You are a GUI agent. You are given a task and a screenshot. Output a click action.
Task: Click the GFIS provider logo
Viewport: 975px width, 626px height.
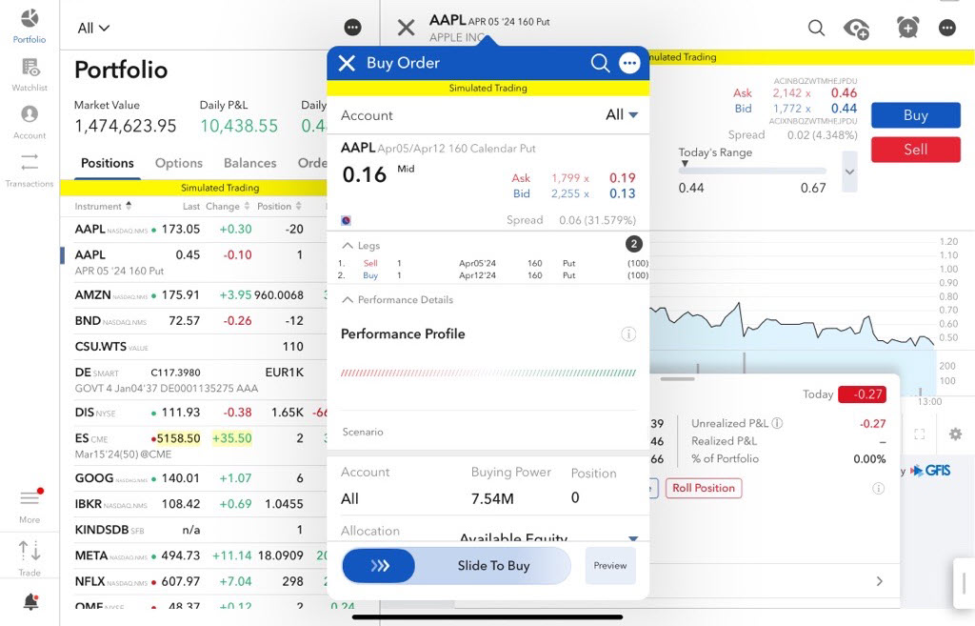point(930,471)
